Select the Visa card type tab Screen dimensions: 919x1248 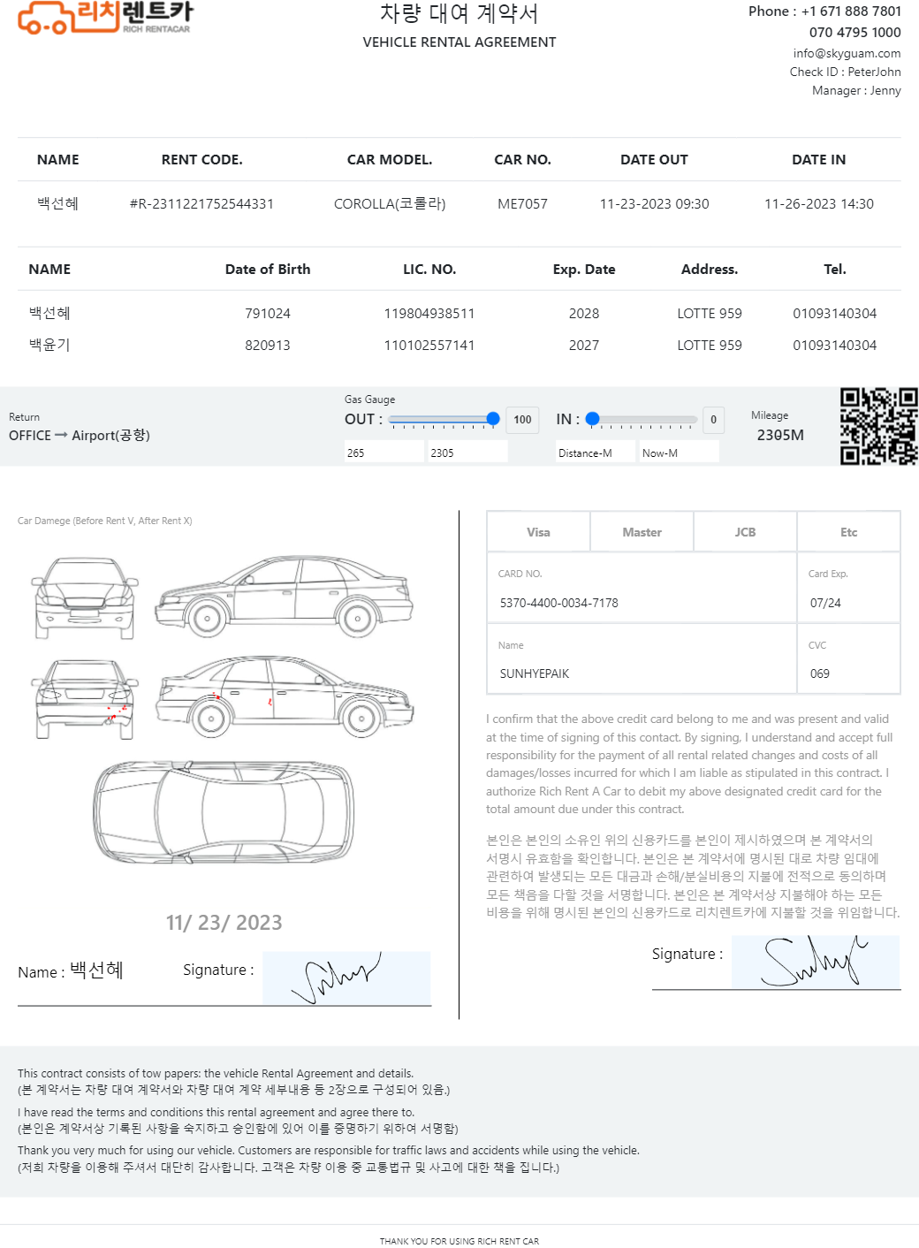(x=538, y=532)
